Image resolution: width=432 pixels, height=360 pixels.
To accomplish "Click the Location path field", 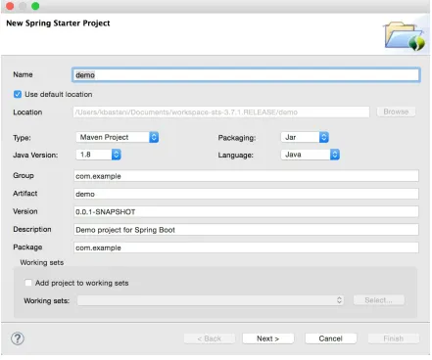I will tap(221, 112).
